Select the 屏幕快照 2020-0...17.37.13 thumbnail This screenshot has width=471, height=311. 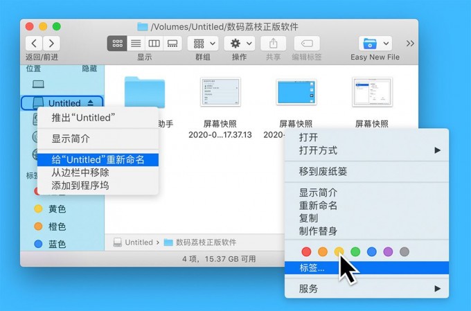pyautogui.click(x=220, y=107)
